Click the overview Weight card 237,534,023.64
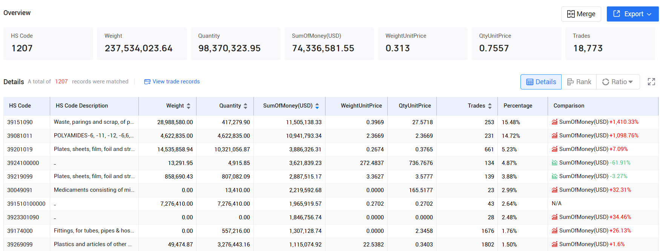The width and height of the screenshot is (660, 251). point(142,43)
